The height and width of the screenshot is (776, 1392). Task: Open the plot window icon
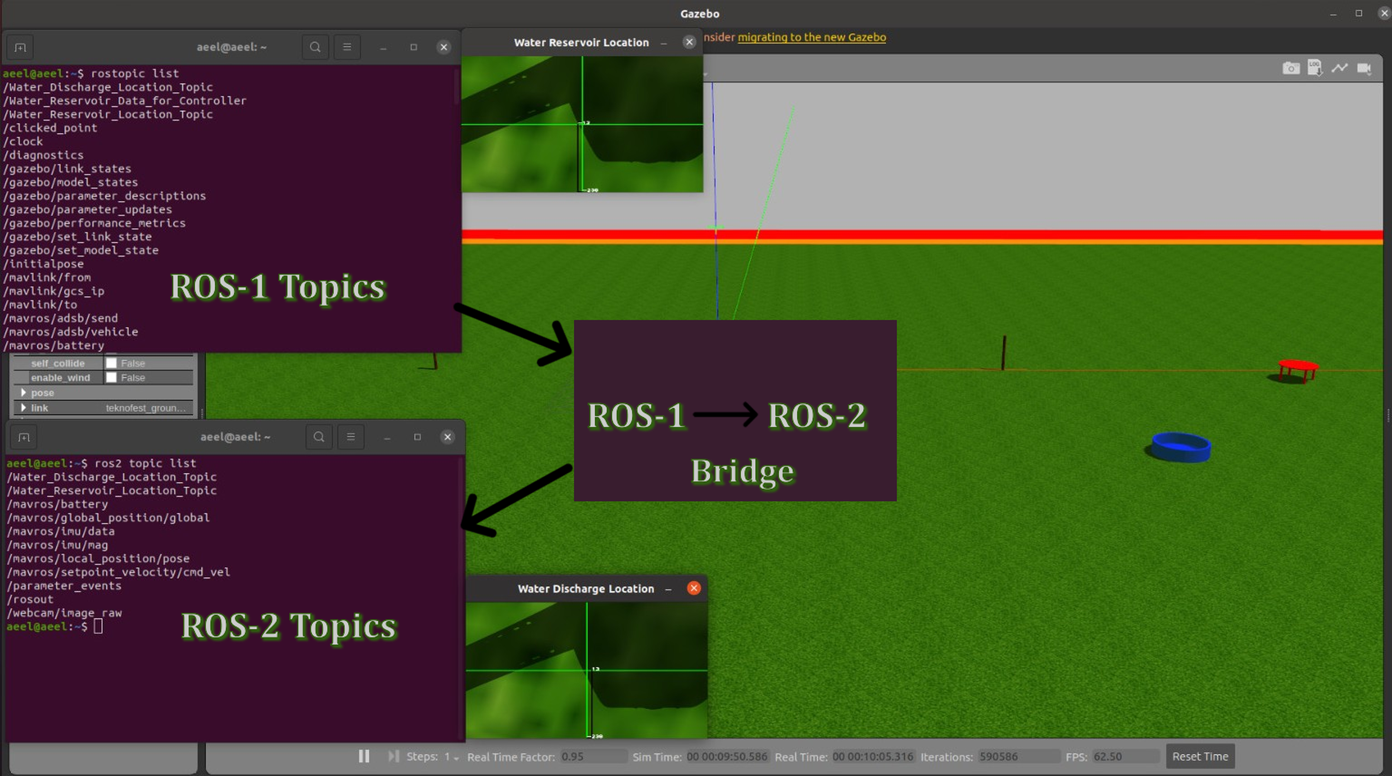pyautogui.click(x=1339, y=68)
